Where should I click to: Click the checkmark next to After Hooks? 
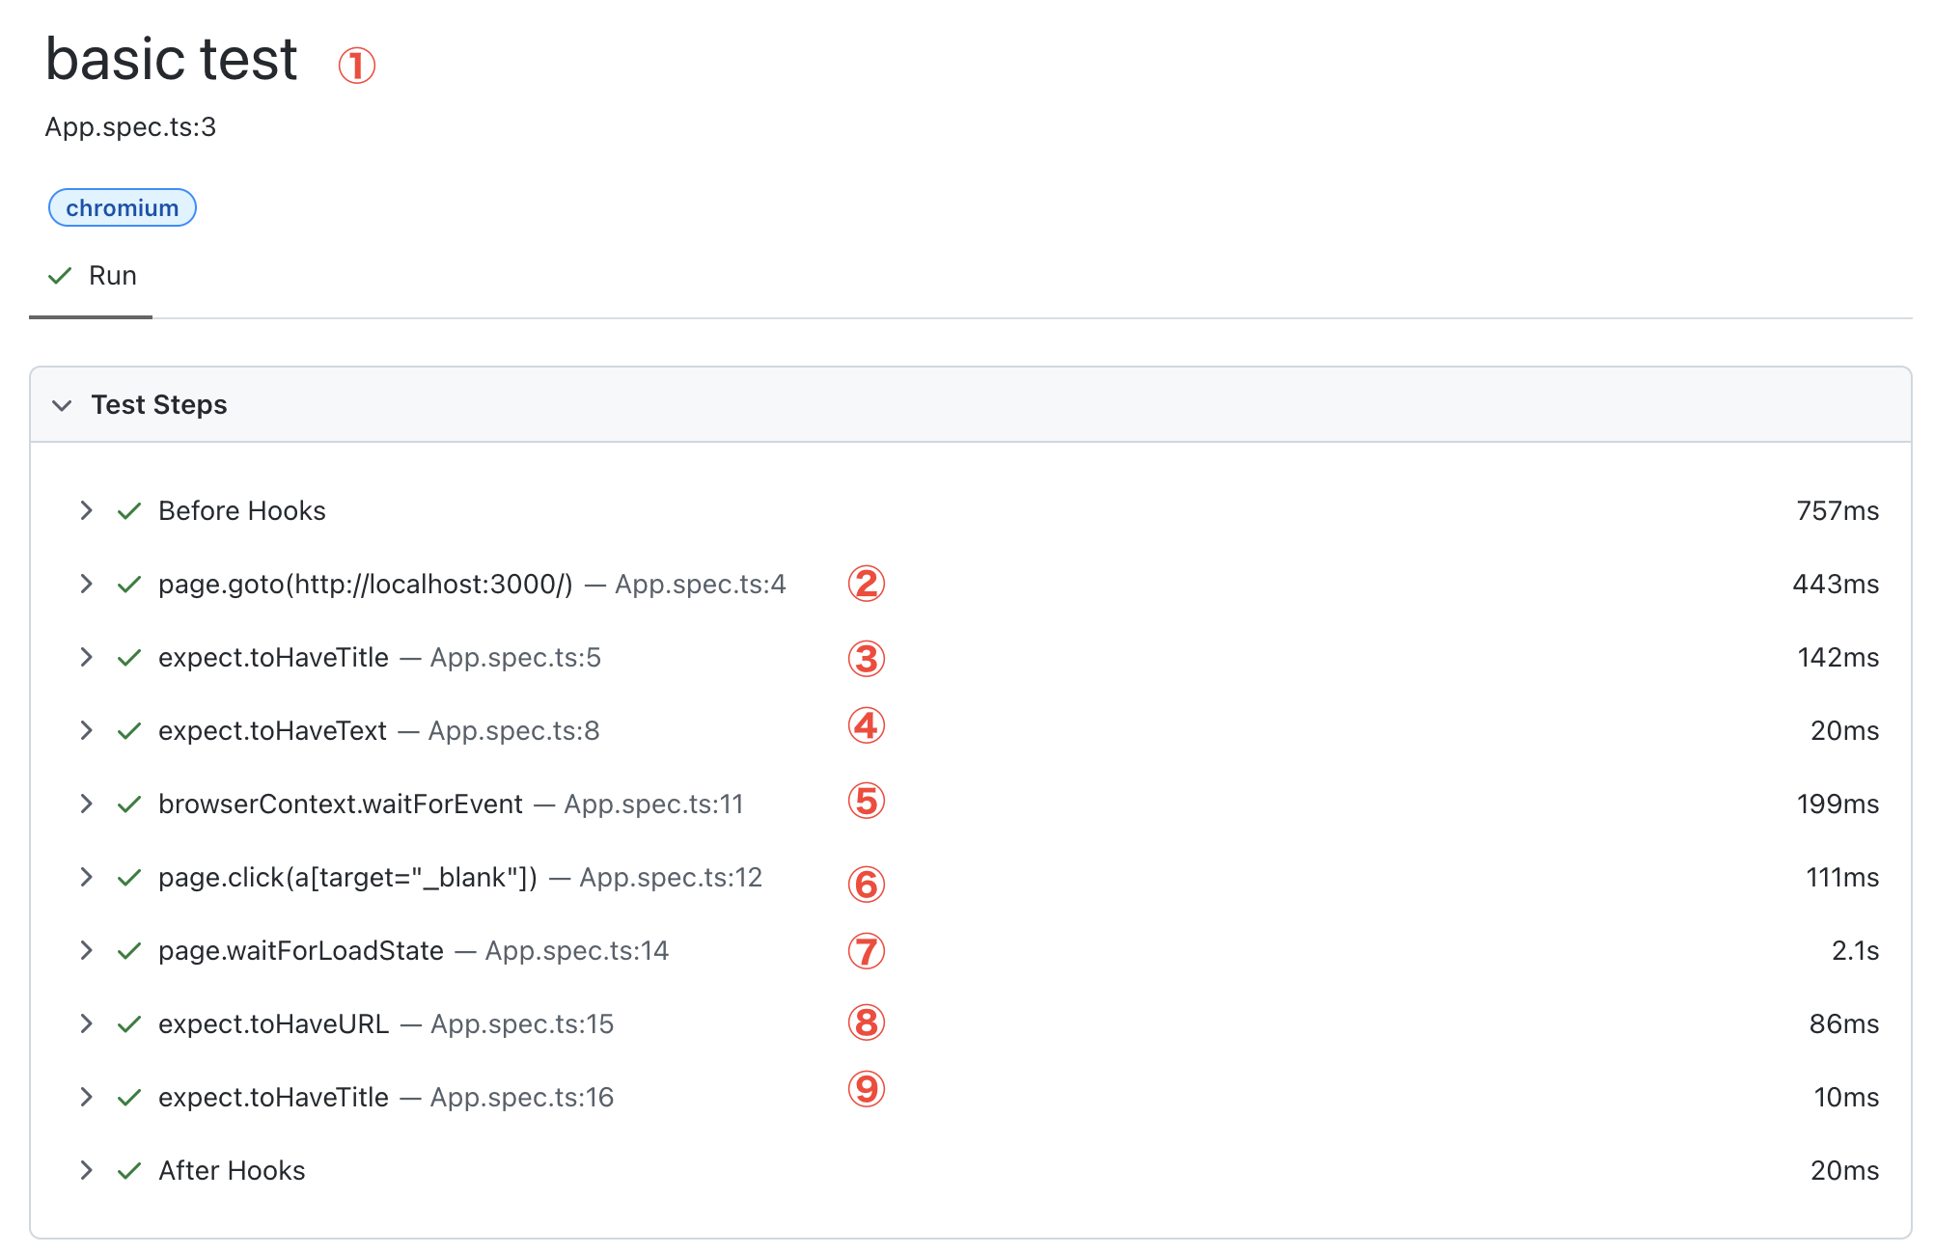(x=129, y=1170)
